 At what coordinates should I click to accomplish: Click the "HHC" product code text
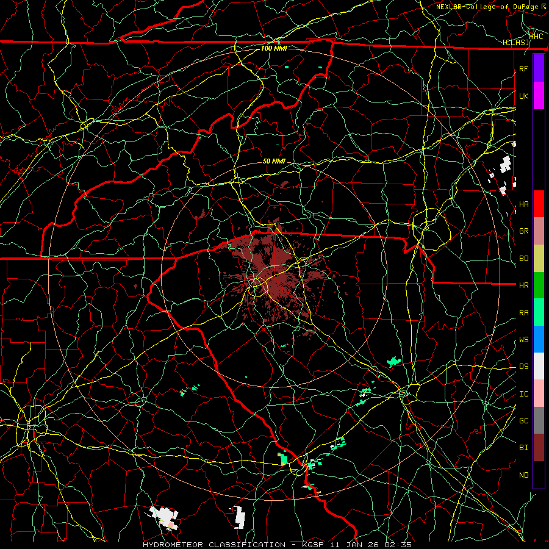click(x=536, y=36)
